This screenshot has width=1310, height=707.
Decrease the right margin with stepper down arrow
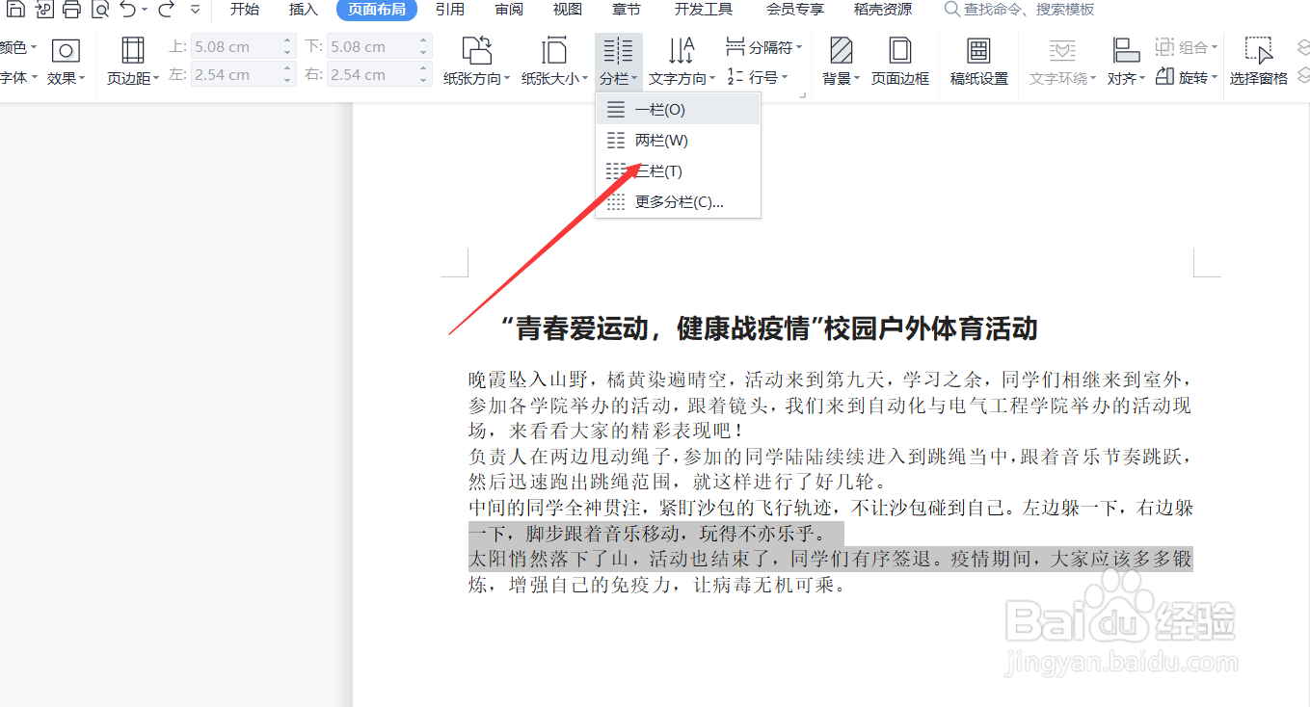424,80
